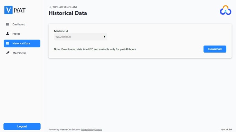The image size is (236, 132).
Task: Open the Privacy Policy link
Action: pos(87,130)
